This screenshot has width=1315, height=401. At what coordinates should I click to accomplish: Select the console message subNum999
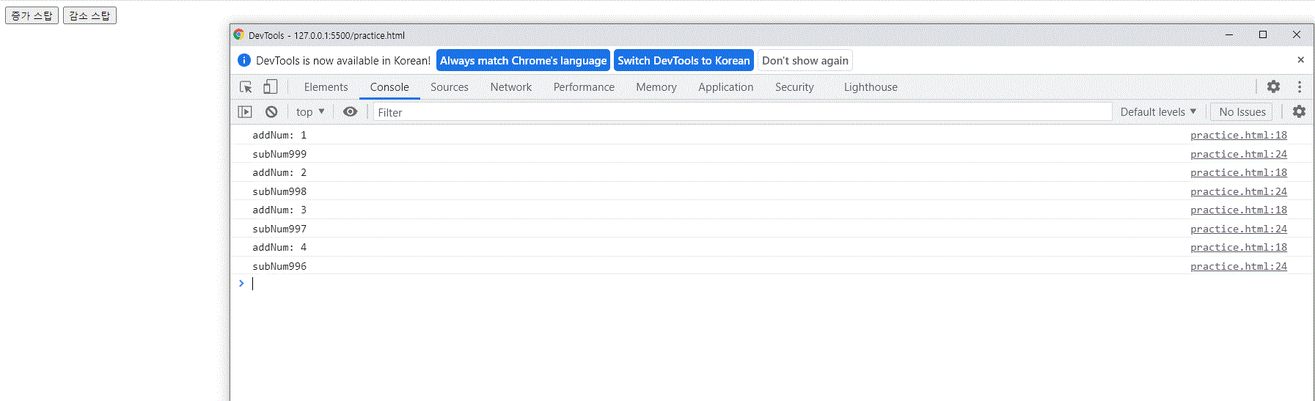pos(279,154)
